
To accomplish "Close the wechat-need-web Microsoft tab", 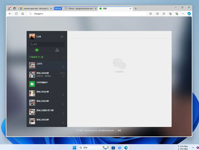I will pyautogui.click(x=51, y=9).
